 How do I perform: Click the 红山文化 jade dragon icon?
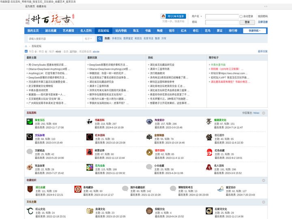click(x=30, y=211)
